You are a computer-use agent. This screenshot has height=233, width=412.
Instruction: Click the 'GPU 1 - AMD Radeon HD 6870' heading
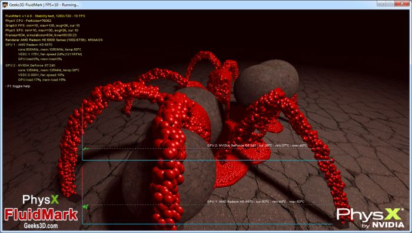tap(29, 45)
